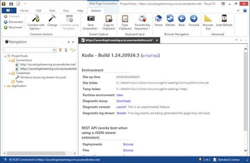Open Favorite Key Sequences
This screenshot has height=163, width=250.
(142, 22)
